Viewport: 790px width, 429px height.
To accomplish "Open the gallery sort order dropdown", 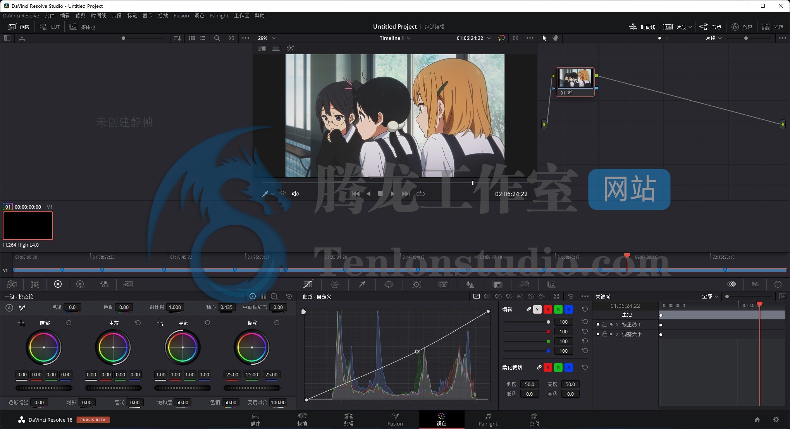I will point(177,38).
